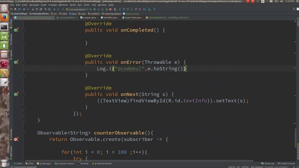This screenshot has height=168, width=299.
Task: Close the Looper.java tab
Action: click(x=97, y=18)
